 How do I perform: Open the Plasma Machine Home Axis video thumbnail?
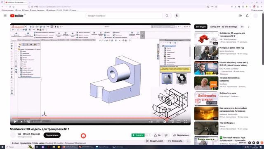tap(206, 68)
